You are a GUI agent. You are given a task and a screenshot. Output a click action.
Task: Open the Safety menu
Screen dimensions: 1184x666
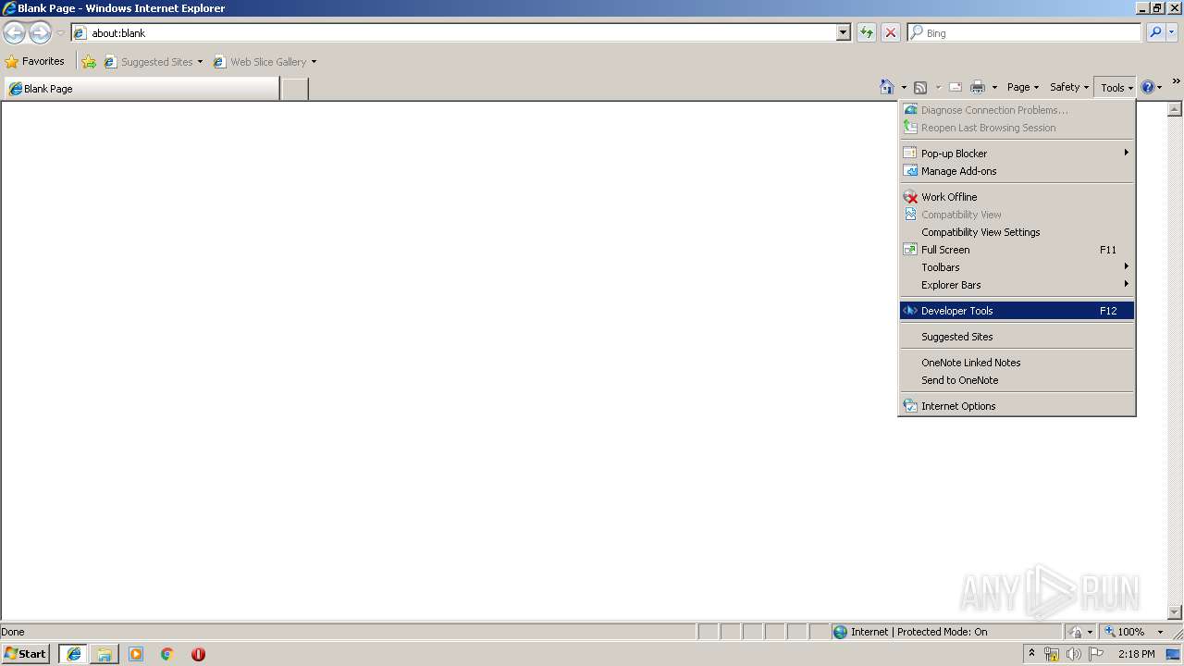pos(1069,87)
